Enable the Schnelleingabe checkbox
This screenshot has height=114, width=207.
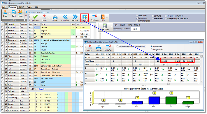[137, 21]
